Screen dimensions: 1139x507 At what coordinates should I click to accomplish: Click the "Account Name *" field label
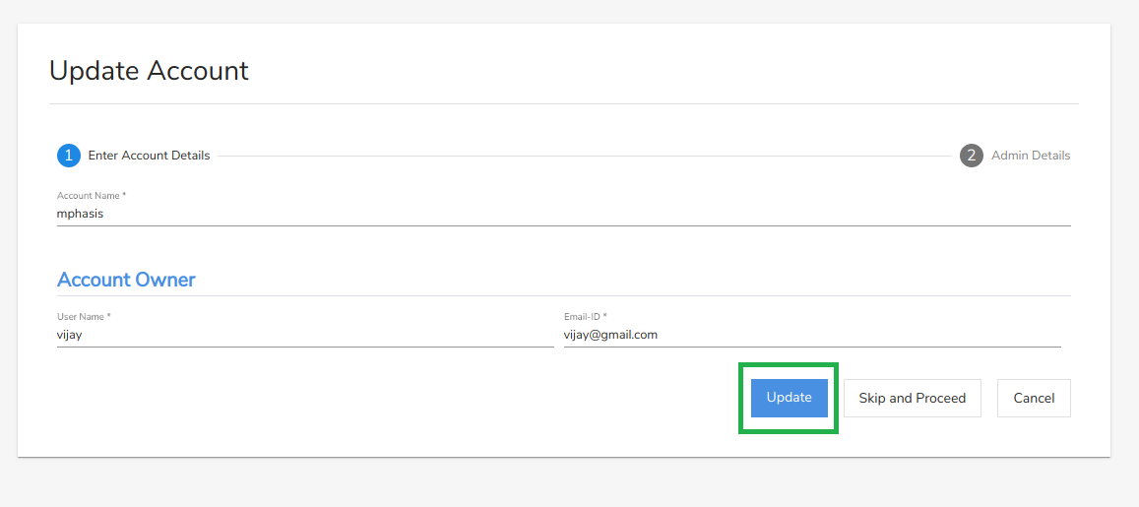click(x=92, y=196)
